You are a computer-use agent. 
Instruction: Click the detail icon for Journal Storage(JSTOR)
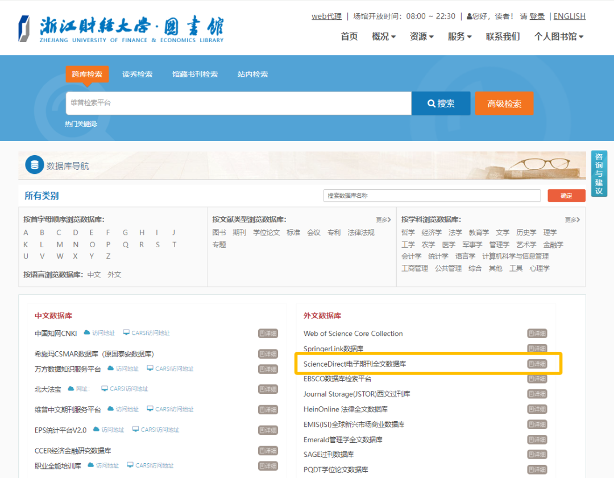(537, 394)
